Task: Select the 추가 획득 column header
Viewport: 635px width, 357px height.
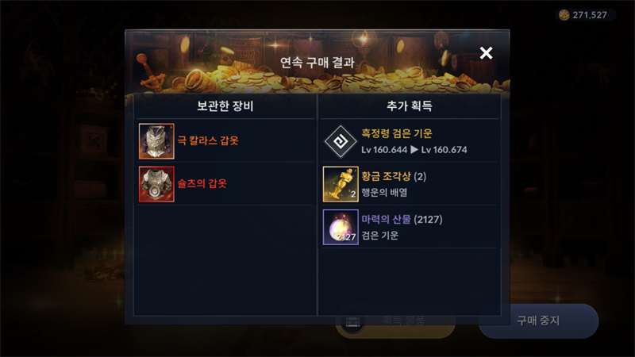Action: [410, 106]
